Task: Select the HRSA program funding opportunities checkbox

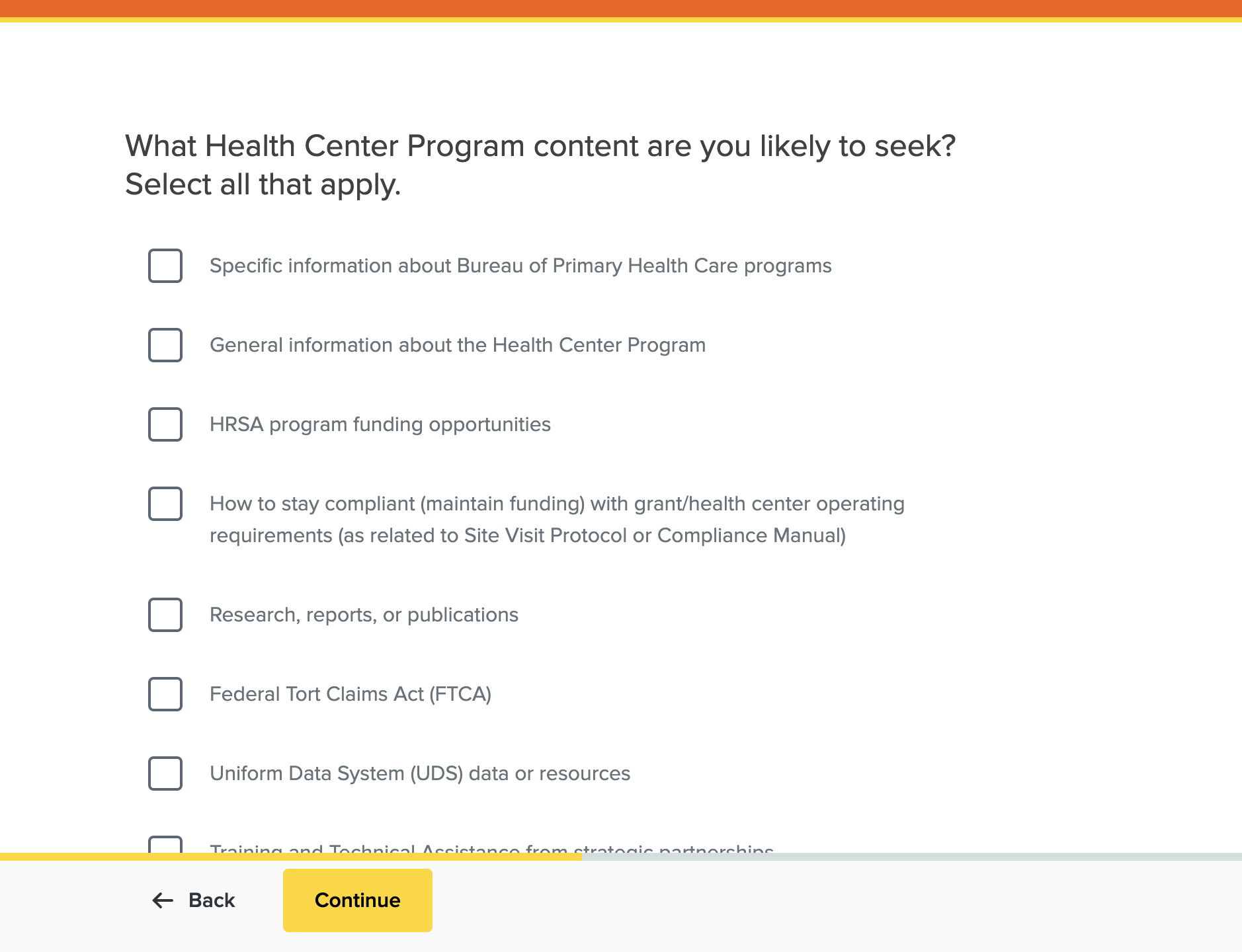Action: (165, 424)
